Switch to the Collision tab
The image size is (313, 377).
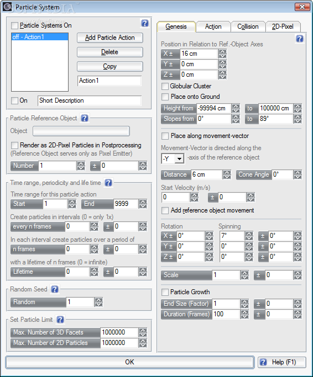[x=248, y=26]
